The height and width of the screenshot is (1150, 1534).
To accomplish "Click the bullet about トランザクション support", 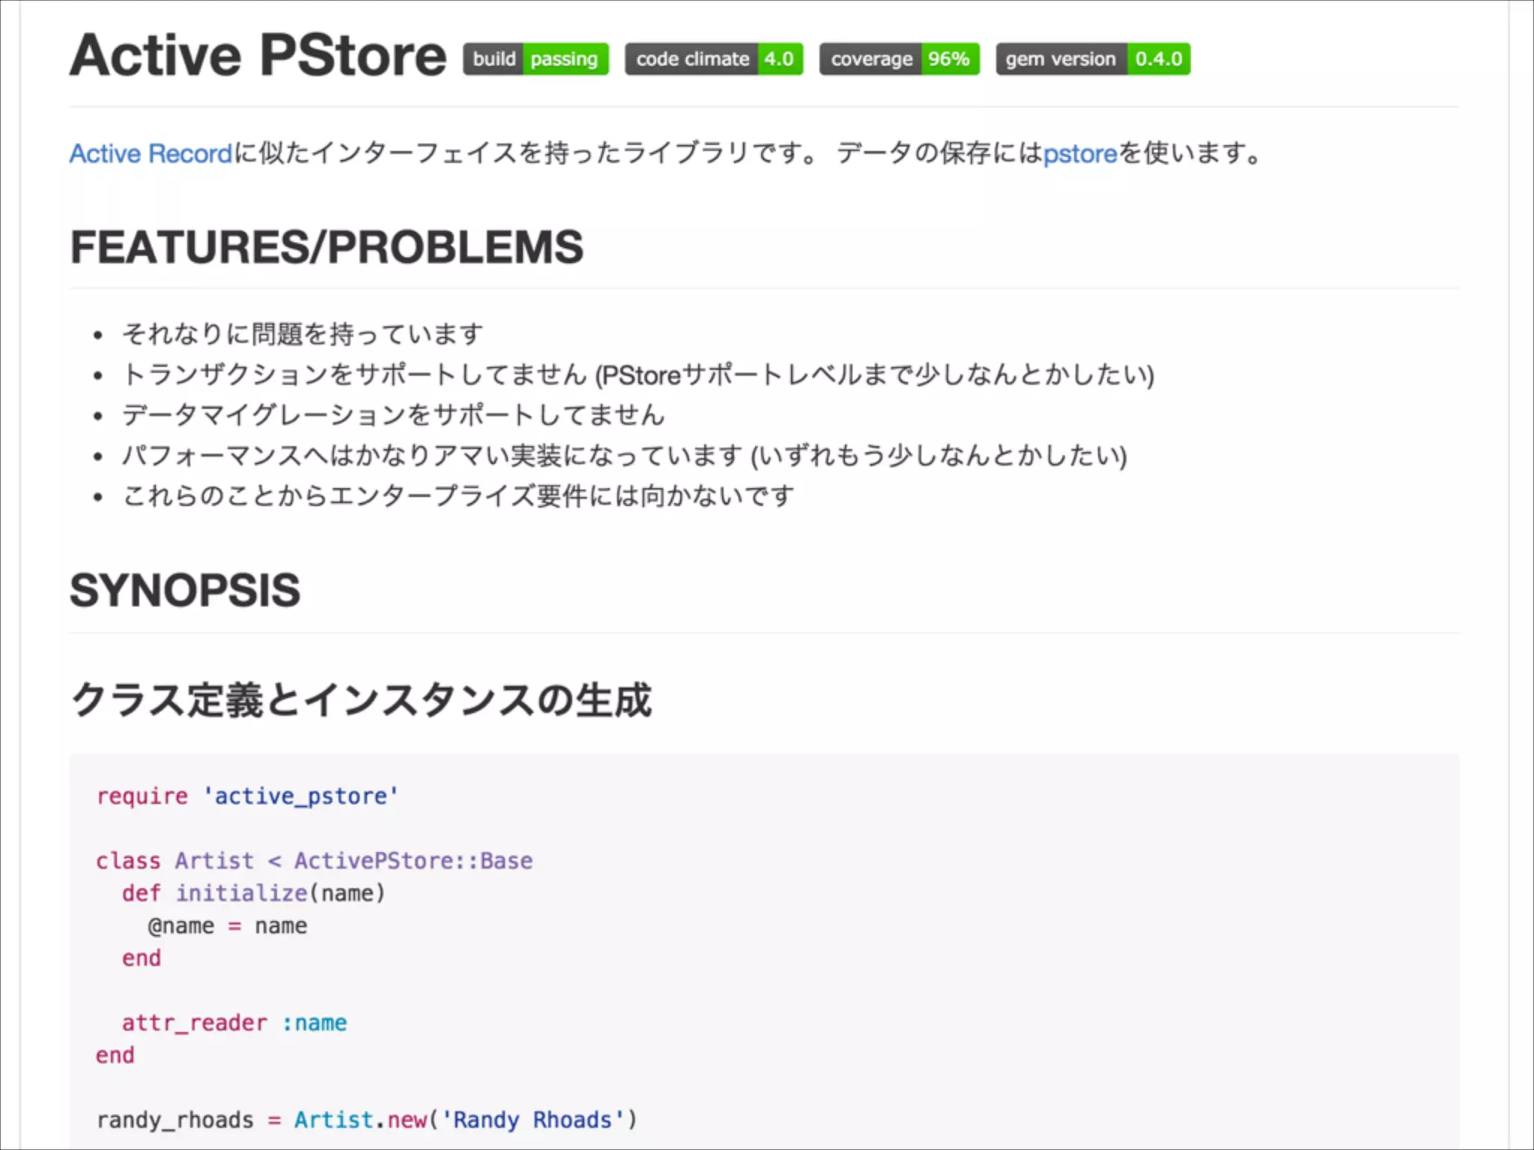I will [x=638, y=374].
